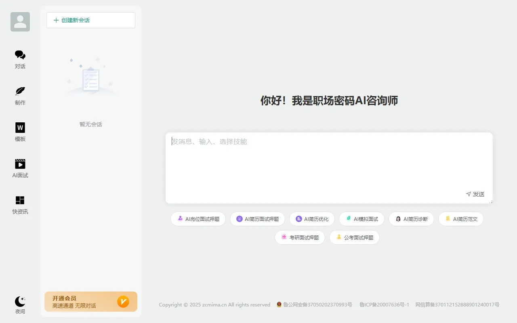Select the 考研面试押题 option
Viewport: 517px width, 323px height.
[x=300, y=237]
